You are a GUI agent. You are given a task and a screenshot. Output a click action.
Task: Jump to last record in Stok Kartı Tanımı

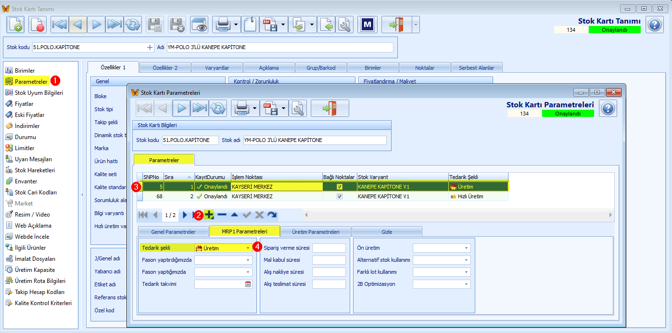tap(114, 25)
